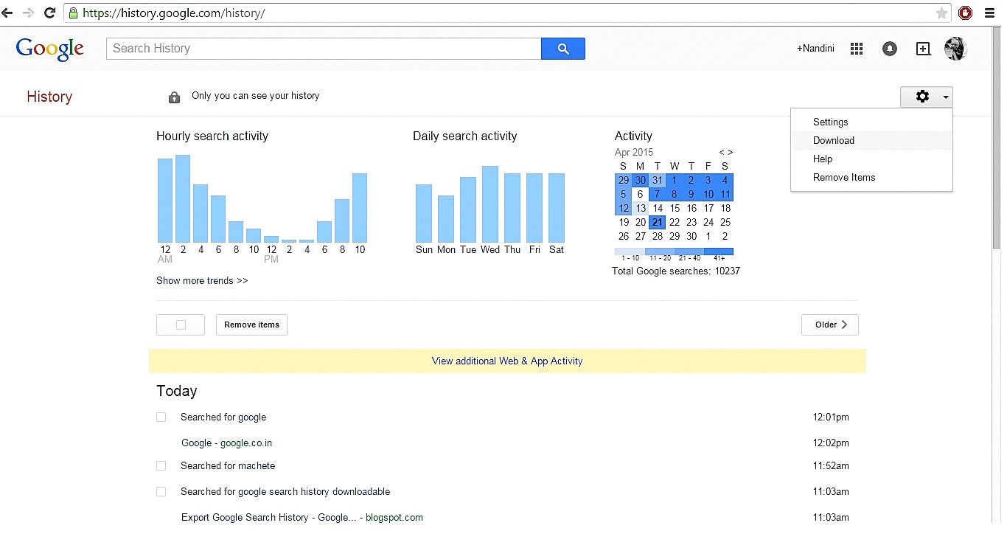Image resolution: width=1007 pixels, height=534 pixels.
Task: Click the share plus box icon
Action: pos(923,49)
